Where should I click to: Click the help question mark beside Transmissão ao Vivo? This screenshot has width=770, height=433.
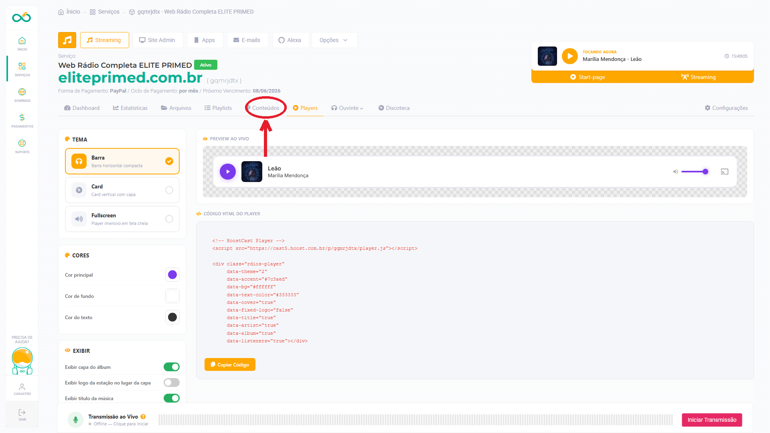click(x=143, y=417)
